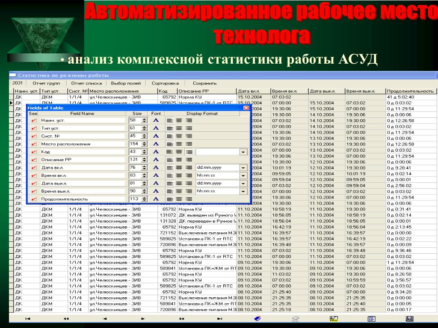
Task: Click the Сохранить menu item
Action: (205, 83)
